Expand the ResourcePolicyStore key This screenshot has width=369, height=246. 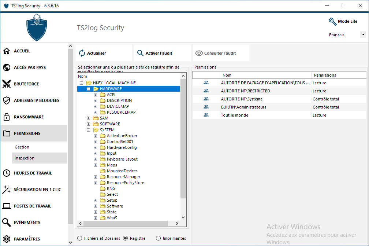[95, 183]
